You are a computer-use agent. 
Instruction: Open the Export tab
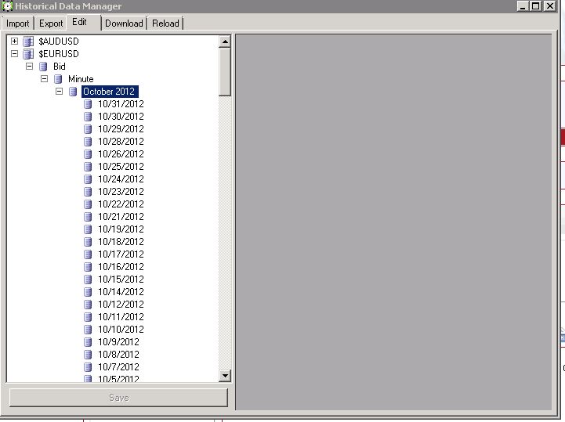[51, 23]
